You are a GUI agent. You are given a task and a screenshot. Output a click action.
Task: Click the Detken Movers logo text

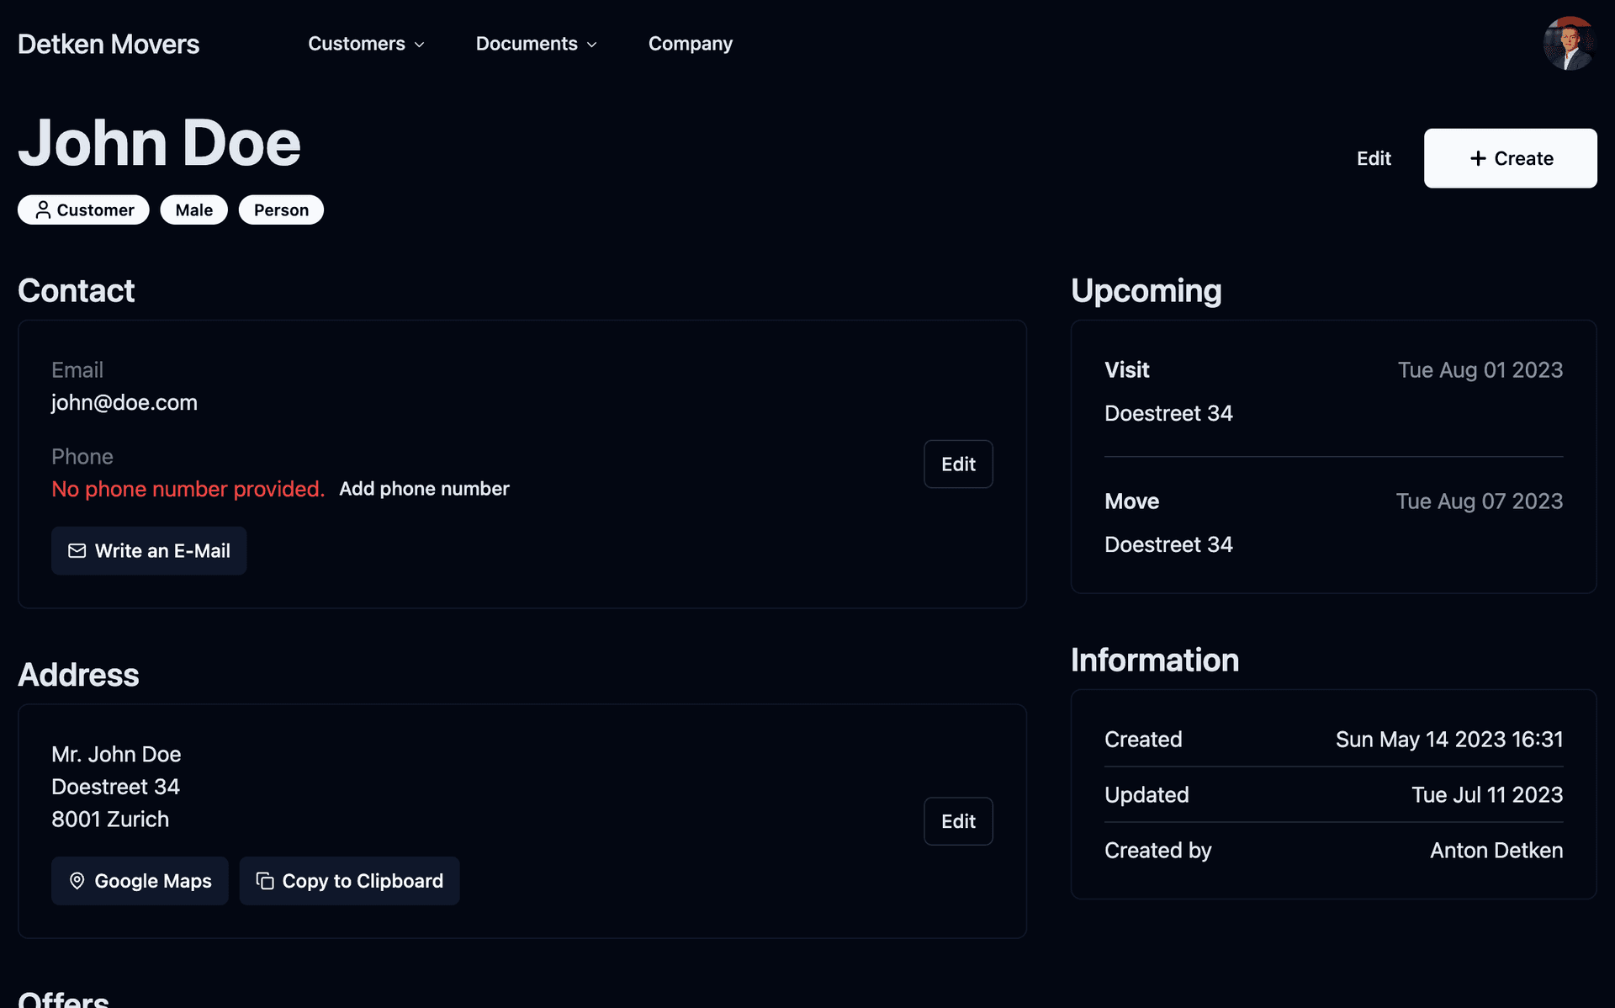point(109,42)
